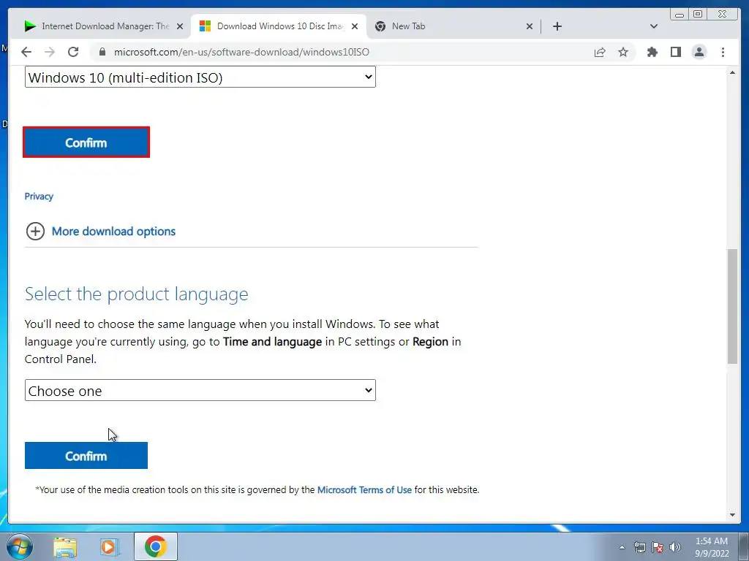Screen dimensions: 749x561
Task: Click the page scrollbar down arrow
Action: (732, 515)
